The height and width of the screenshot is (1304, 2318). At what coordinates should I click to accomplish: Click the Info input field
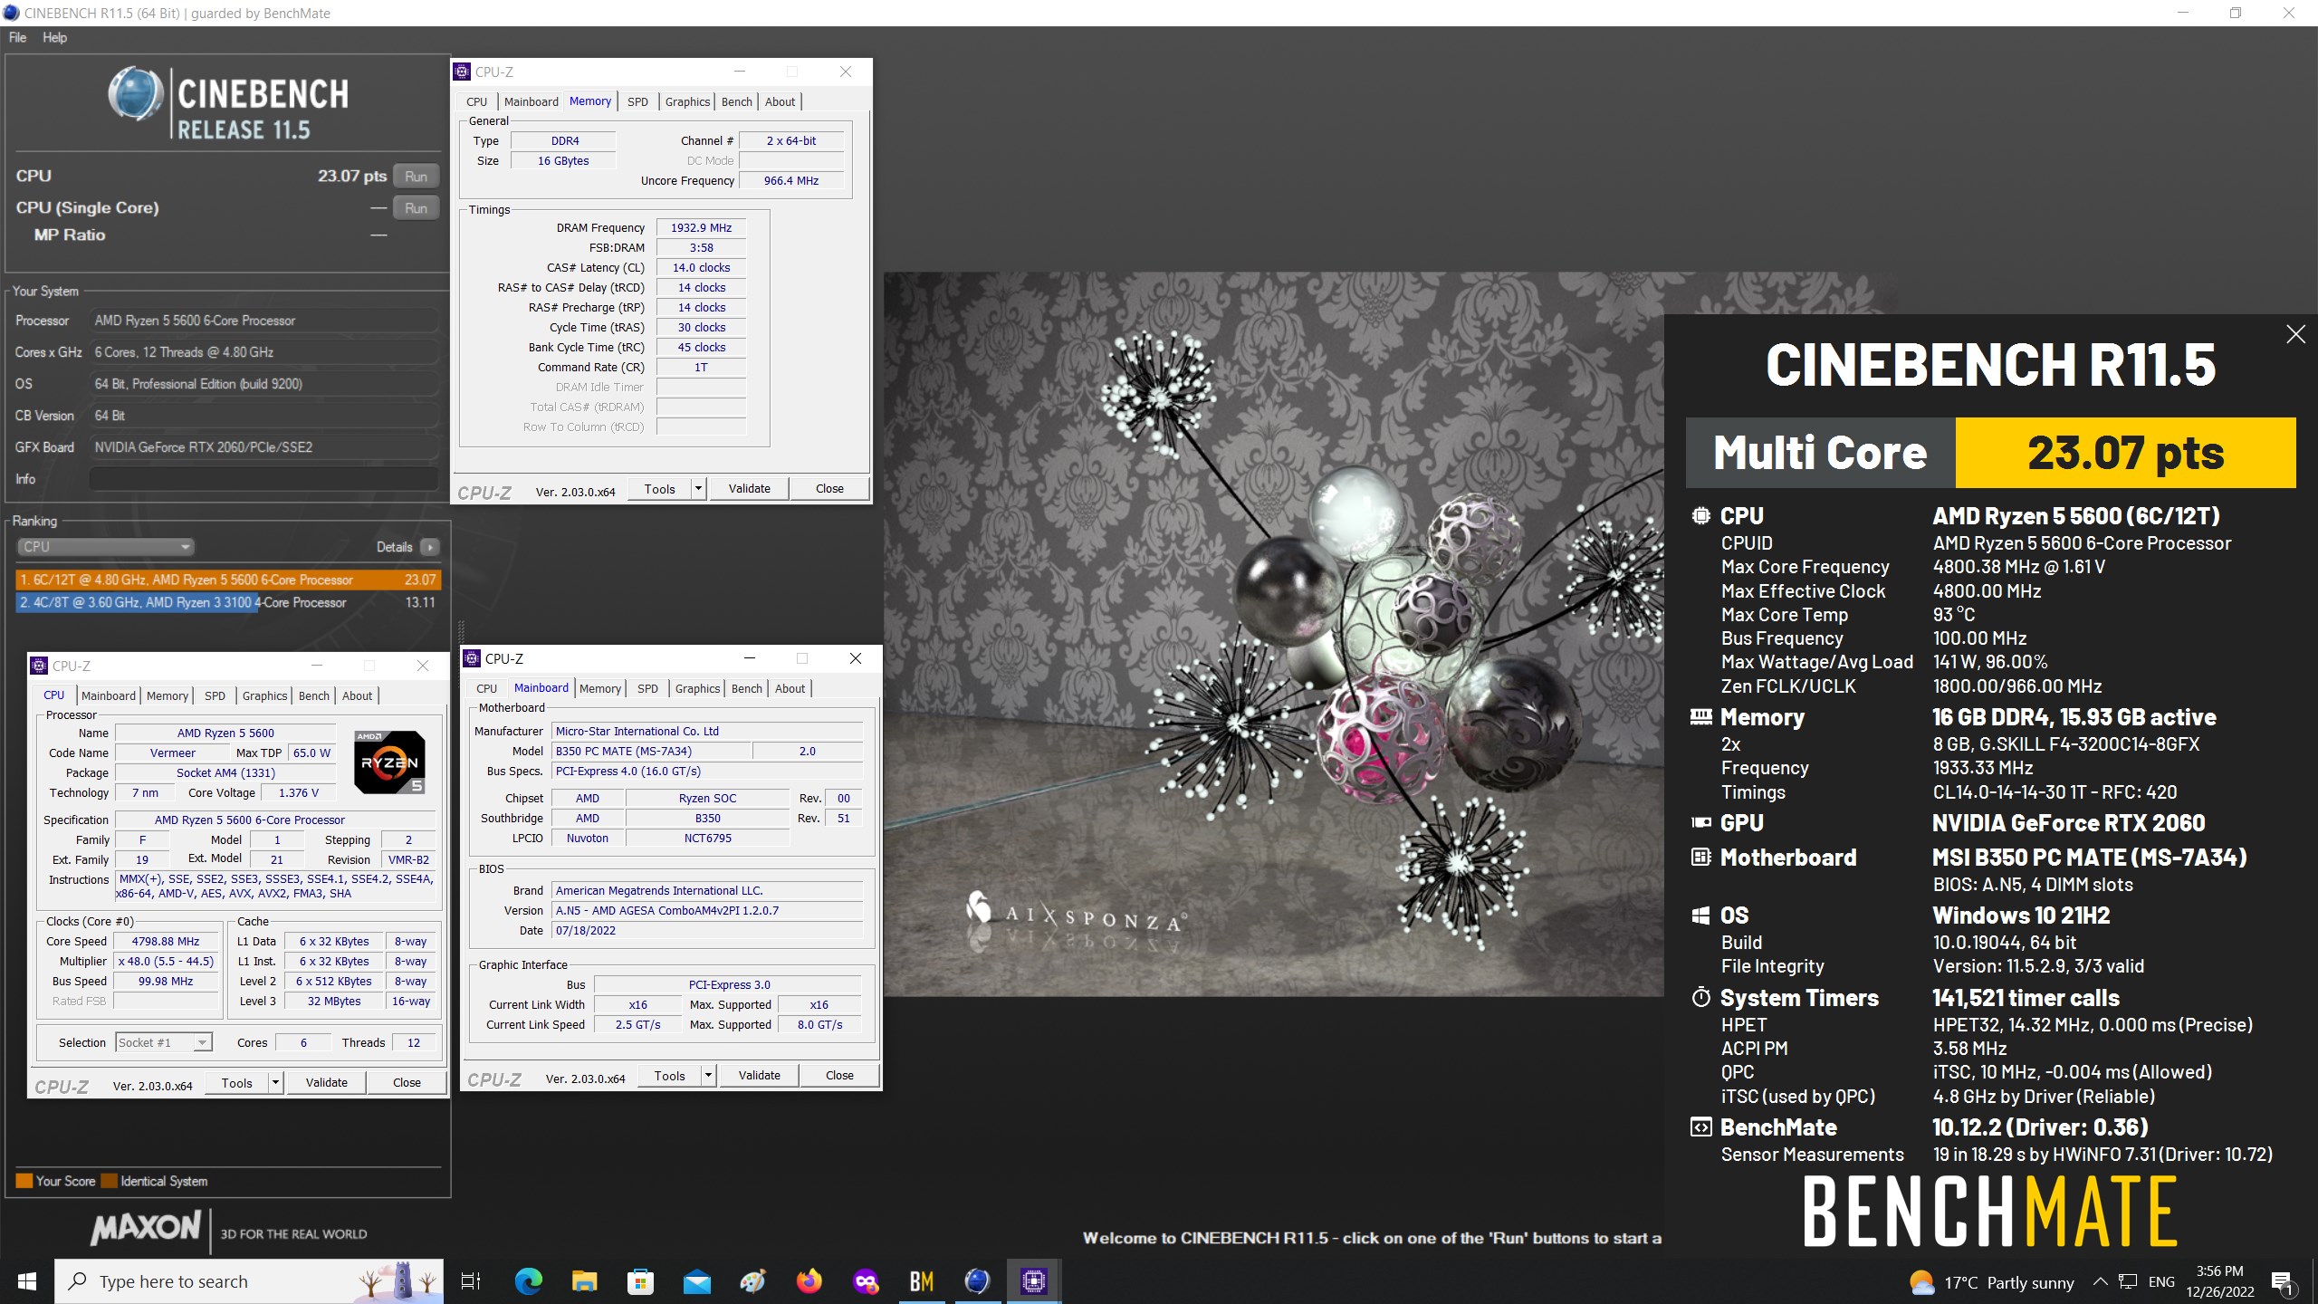point(264,479)
